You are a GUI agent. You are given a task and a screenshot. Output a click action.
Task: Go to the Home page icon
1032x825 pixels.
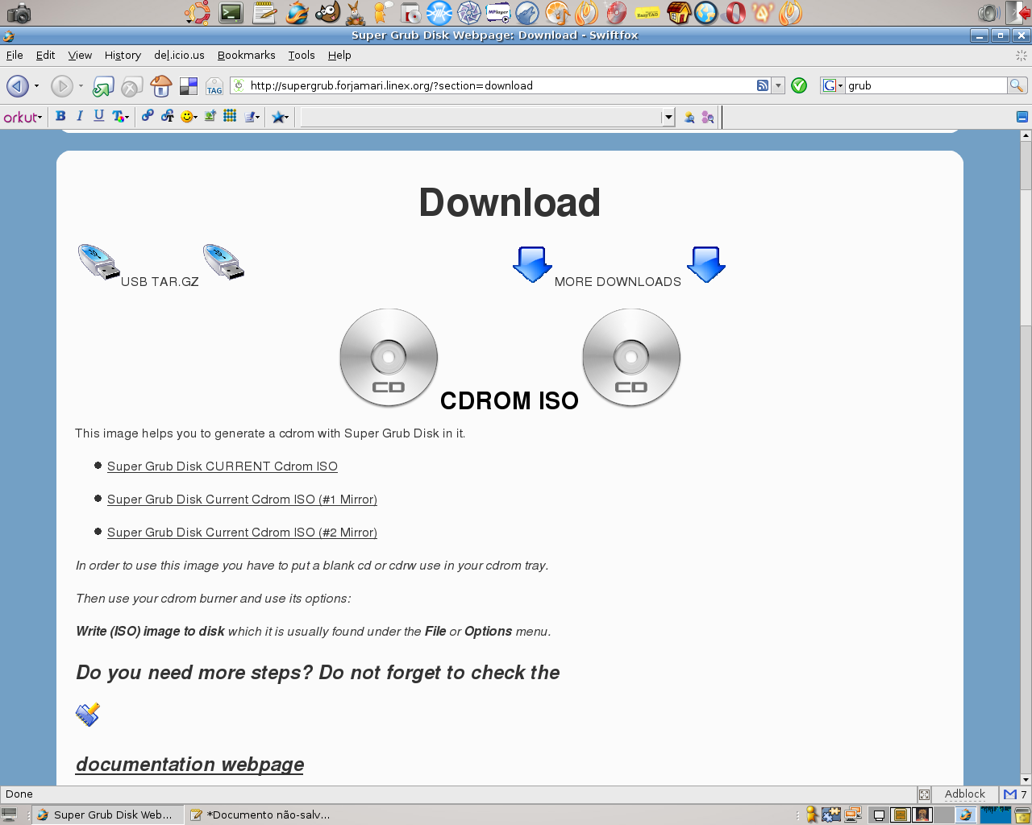coord(161,85)
